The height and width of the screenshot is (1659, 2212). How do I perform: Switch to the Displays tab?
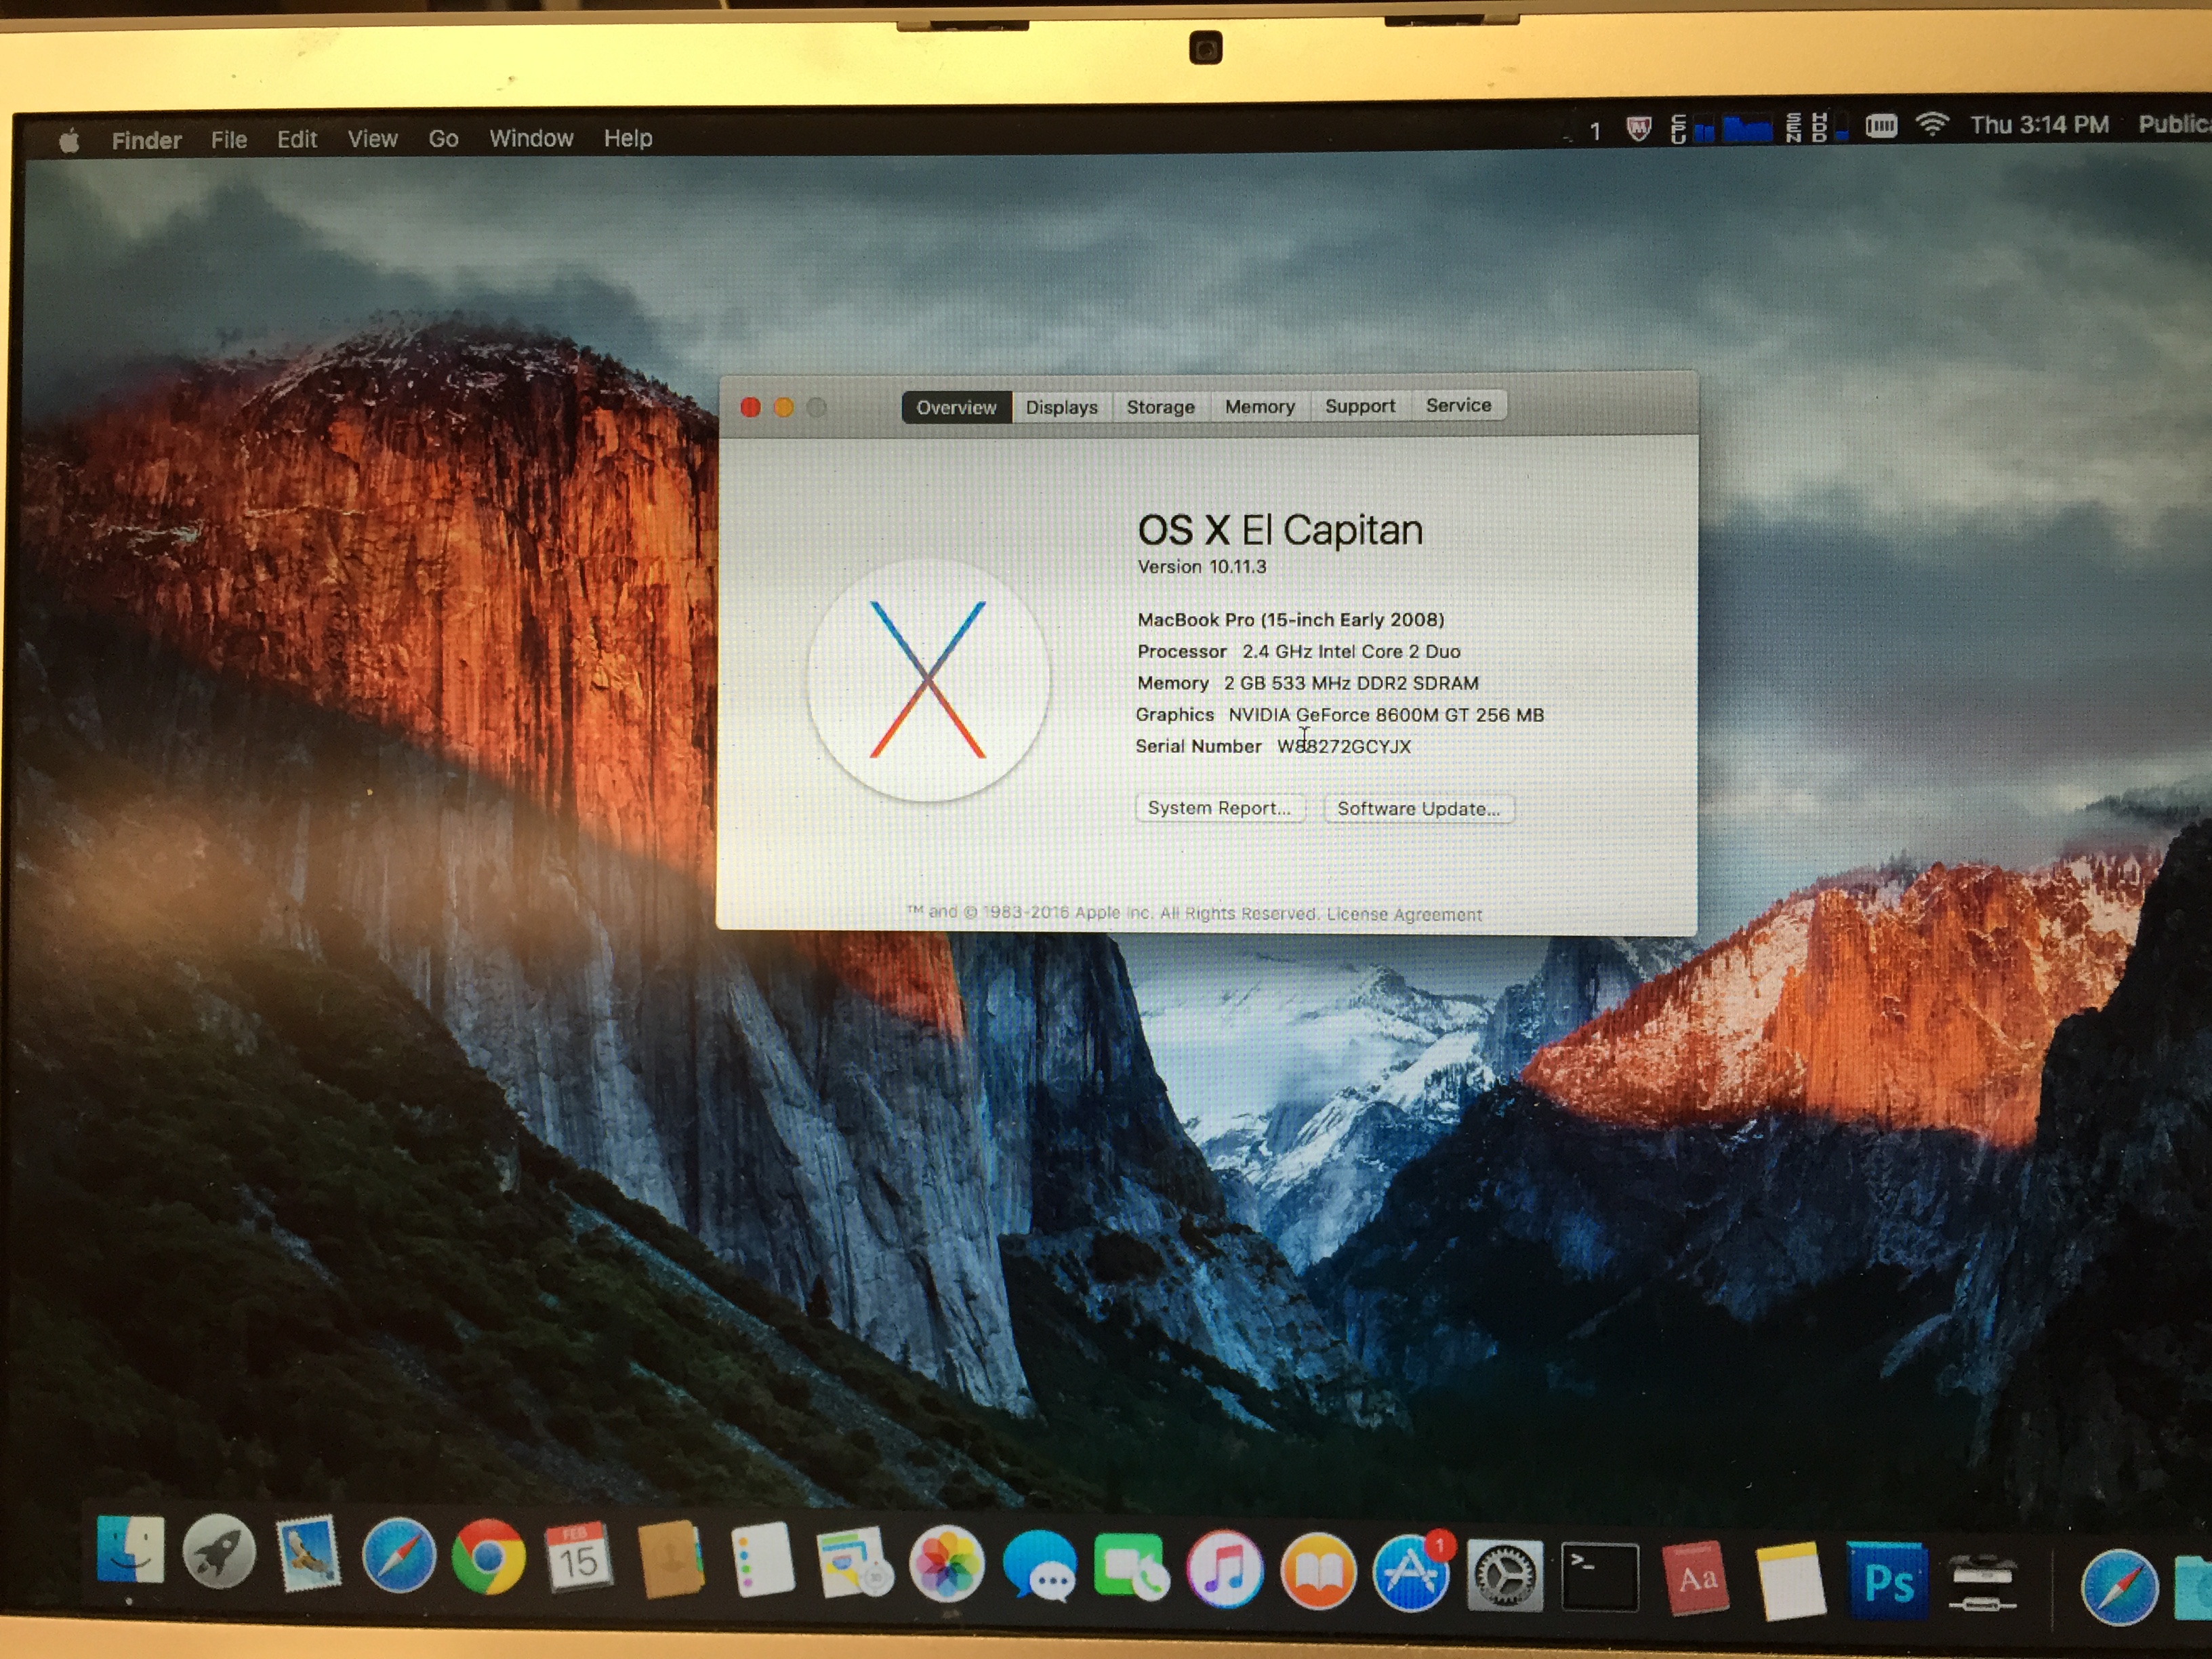coord(1061,407)
